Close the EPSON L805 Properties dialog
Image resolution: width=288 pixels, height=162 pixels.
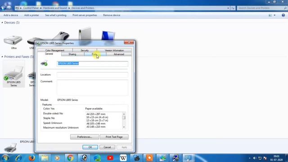tap(129, 43)
